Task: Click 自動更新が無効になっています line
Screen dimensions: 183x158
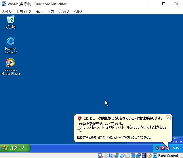Action: 100,123
